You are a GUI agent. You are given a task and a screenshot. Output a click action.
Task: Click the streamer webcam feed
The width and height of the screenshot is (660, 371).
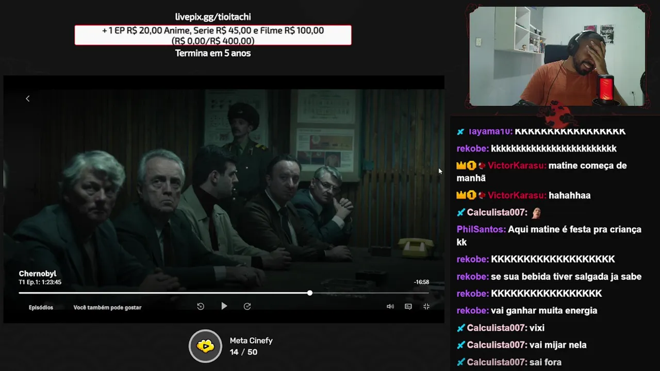557,56
